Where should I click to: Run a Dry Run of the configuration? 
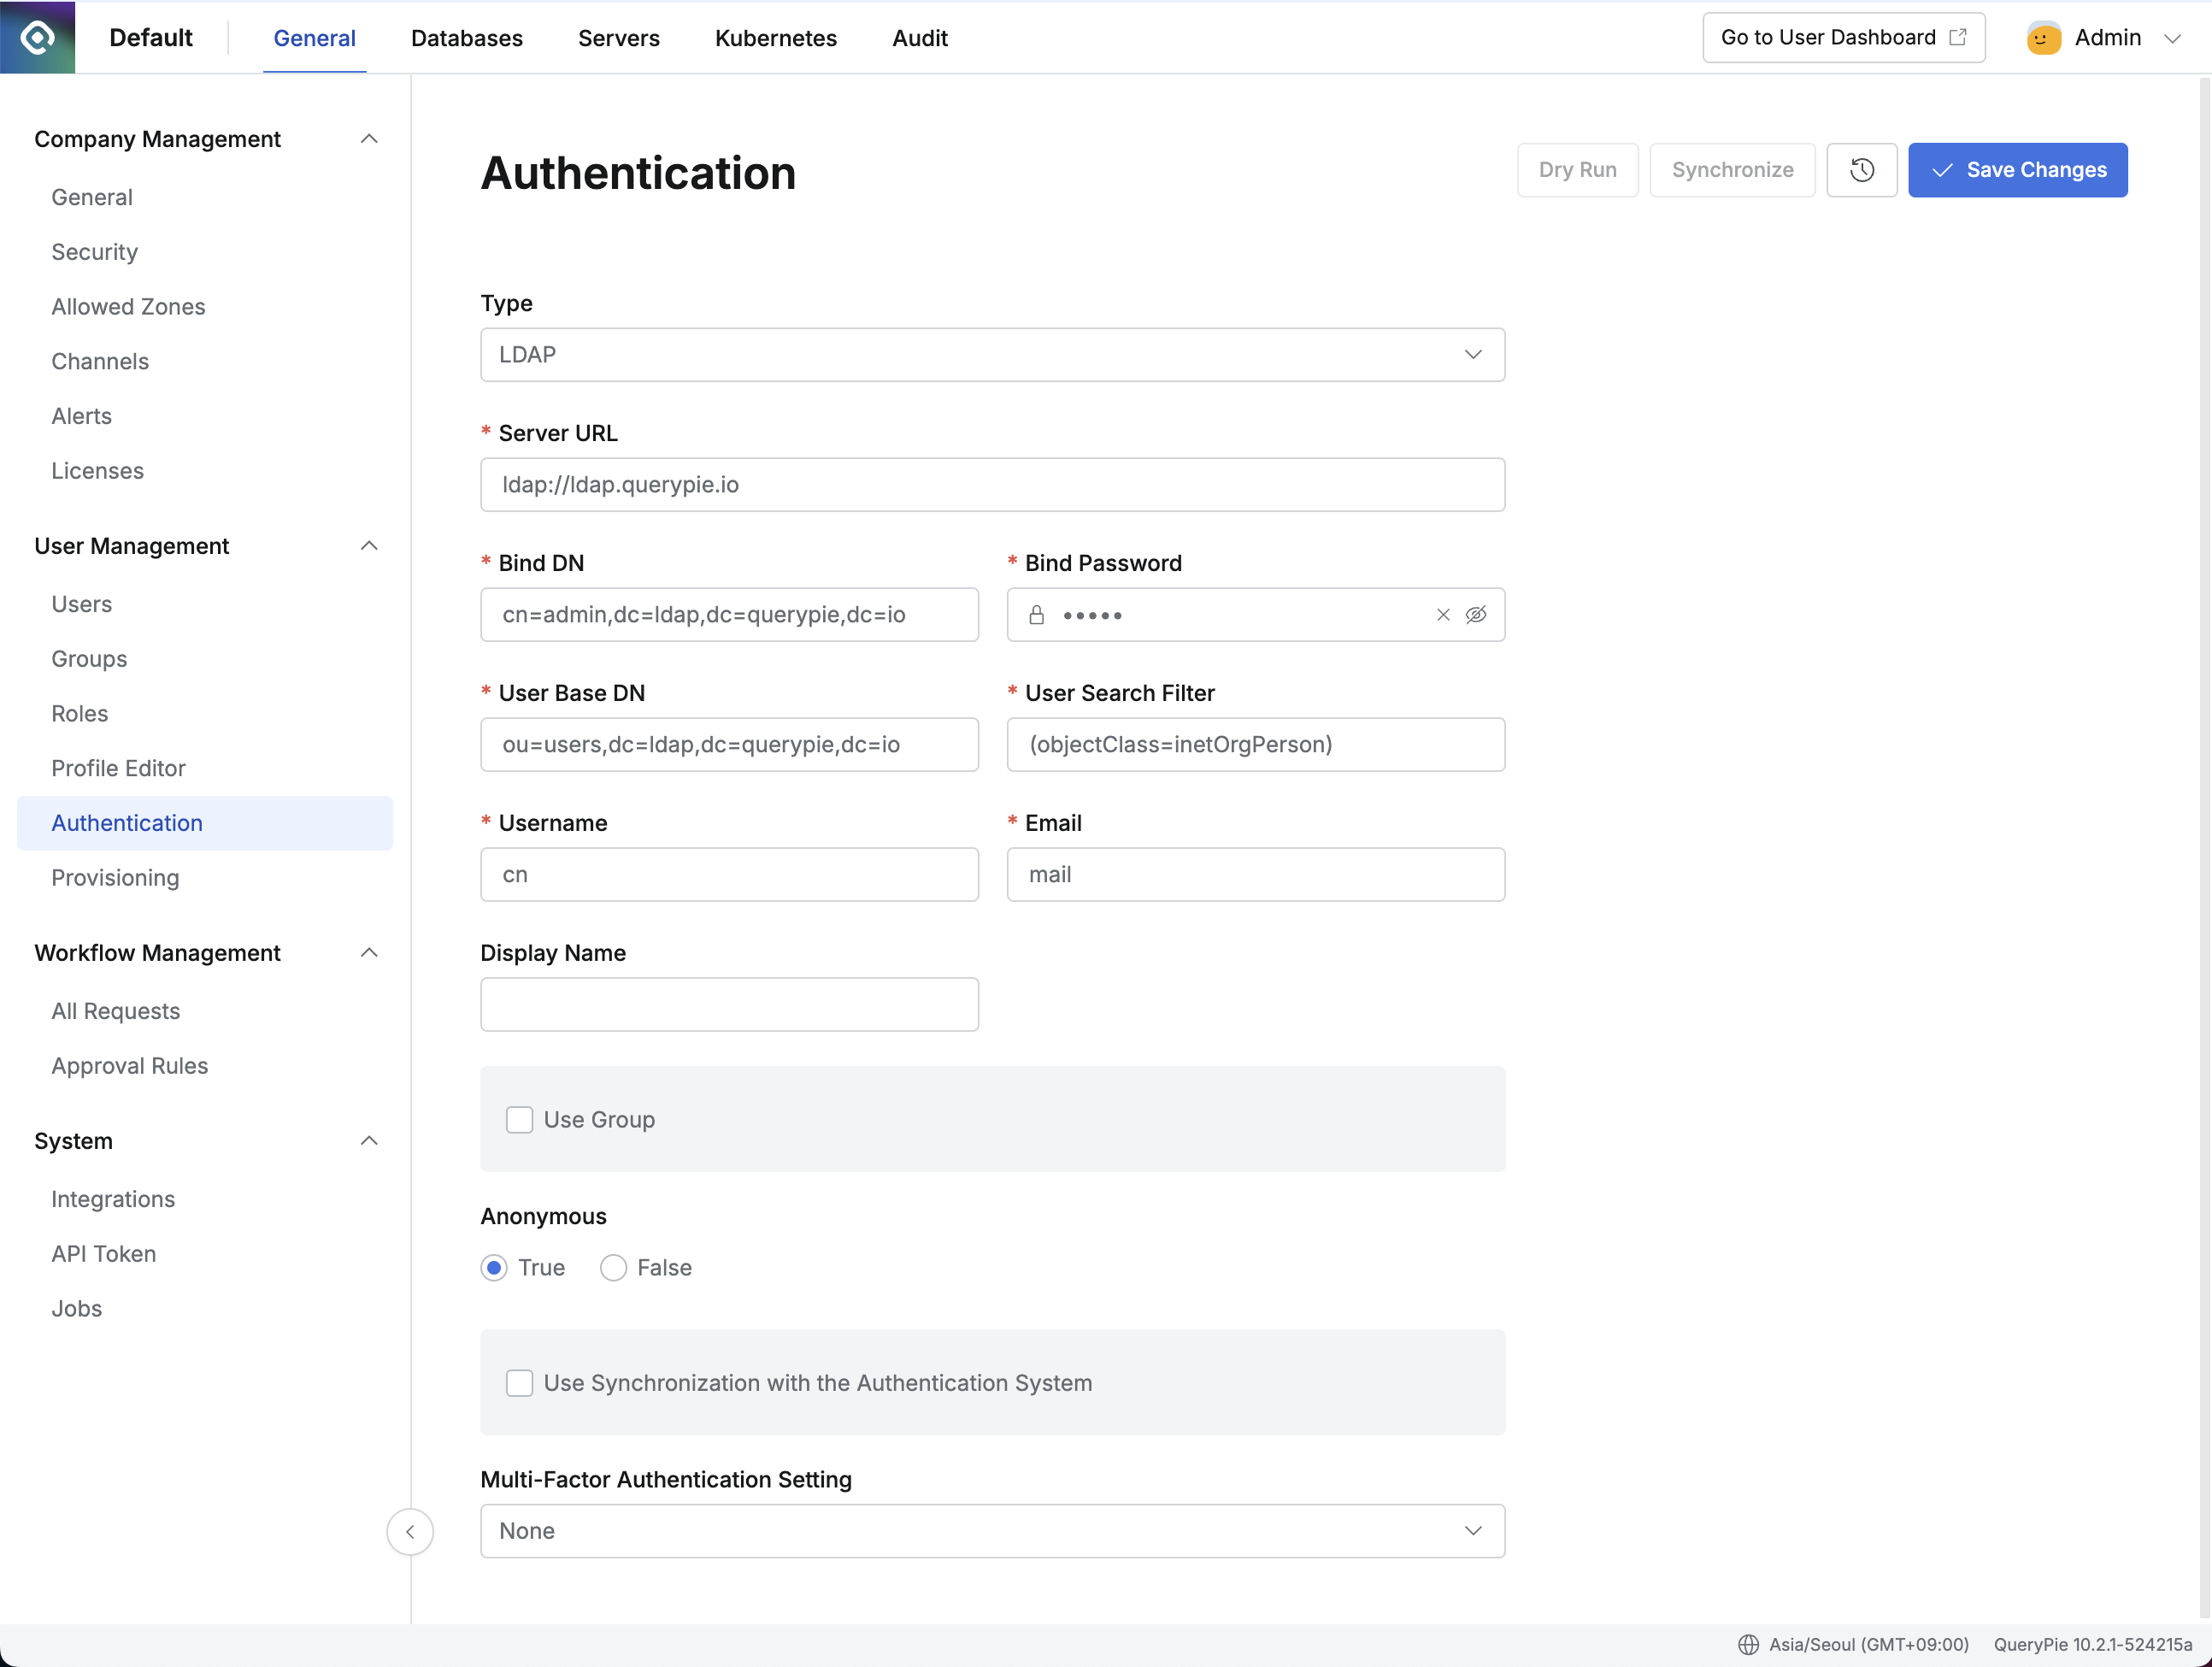[x=1577, y=170]
